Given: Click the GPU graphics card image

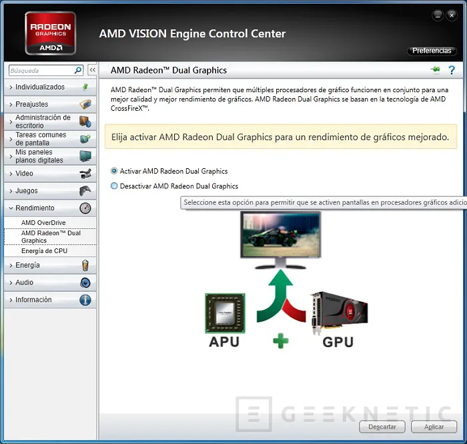Looking at the screenshot, I should click(339, 313).
